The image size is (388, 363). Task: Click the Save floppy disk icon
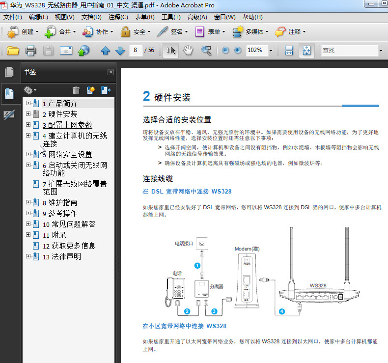[x=48, y=51]
